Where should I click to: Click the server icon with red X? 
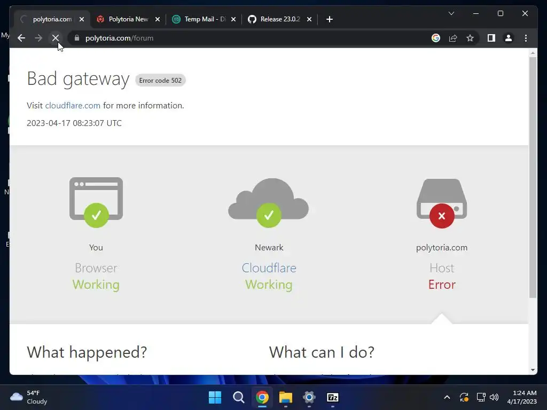pyautogui.click(x=442, y=203)
